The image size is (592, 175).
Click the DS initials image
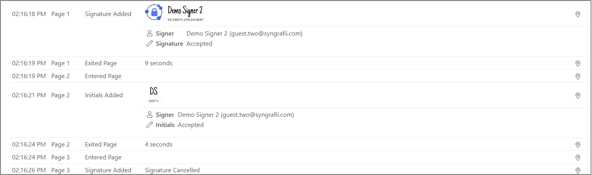[x=154, y=91]
